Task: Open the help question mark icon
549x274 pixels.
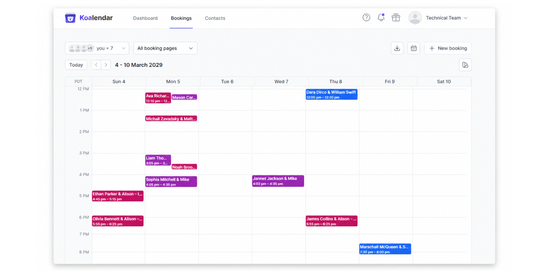Action: point(366,18)
